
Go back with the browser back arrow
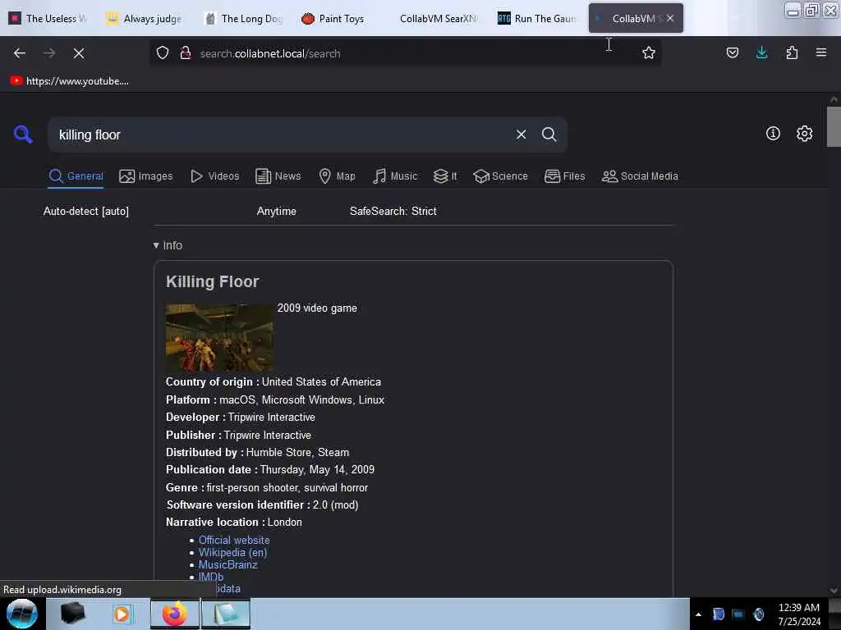pos(20,53)
